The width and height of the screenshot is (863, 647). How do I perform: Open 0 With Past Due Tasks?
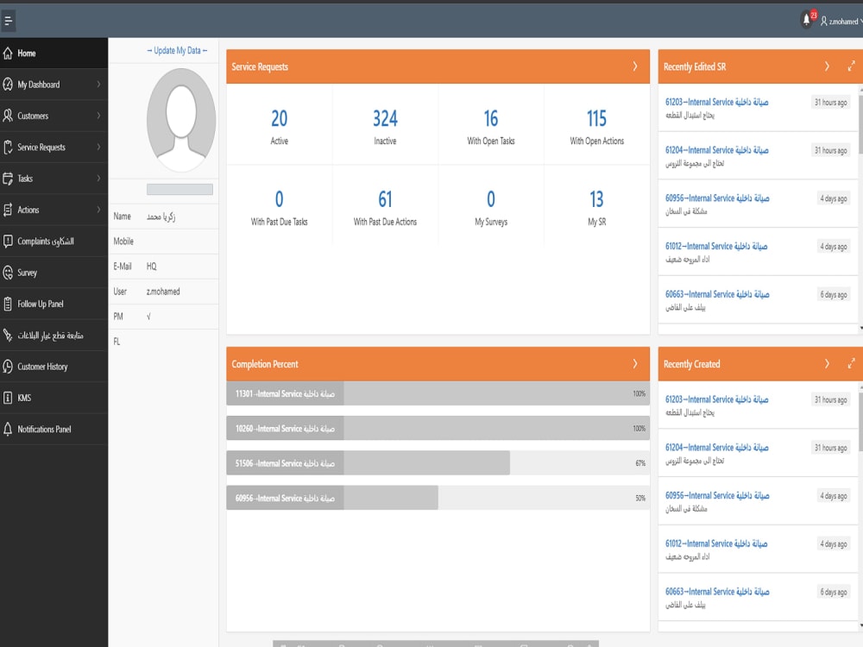pyautogui.click(x=279, y=207)
